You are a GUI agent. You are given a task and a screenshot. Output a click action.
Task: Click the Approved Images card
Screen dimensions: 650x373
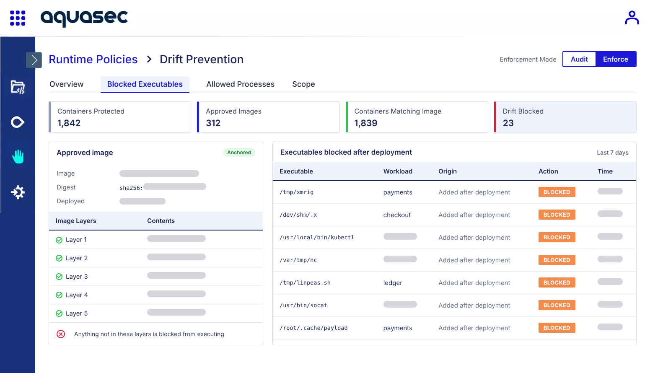[x=268, y=117]
